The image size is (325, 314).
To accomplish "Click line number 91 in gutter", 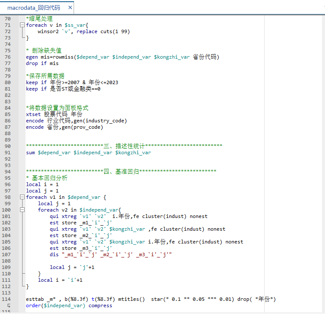I will [x=8, y=153].
